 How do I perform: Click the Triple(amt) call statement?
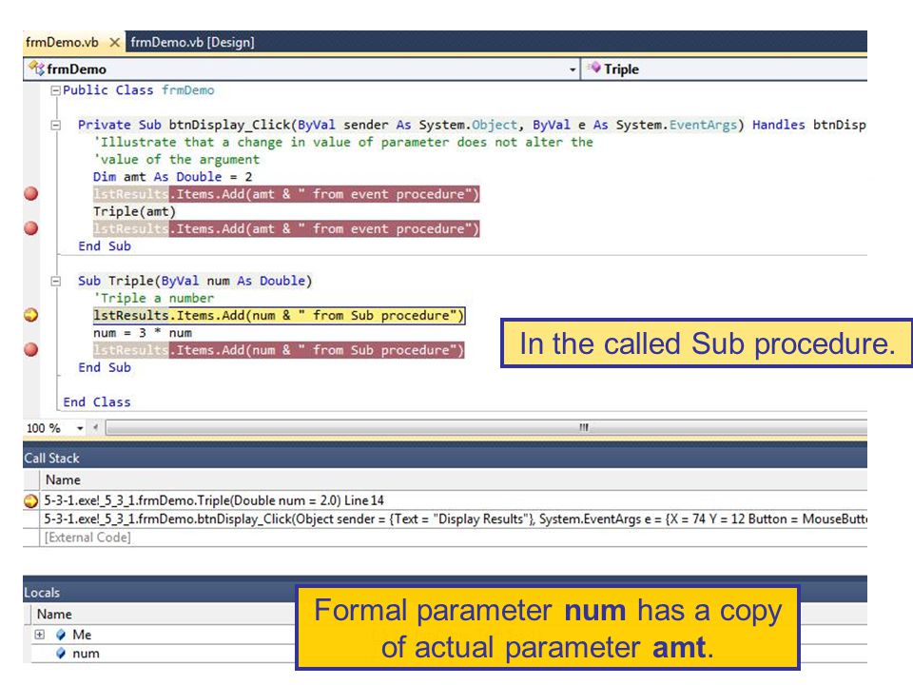click(x=134, y=211)
